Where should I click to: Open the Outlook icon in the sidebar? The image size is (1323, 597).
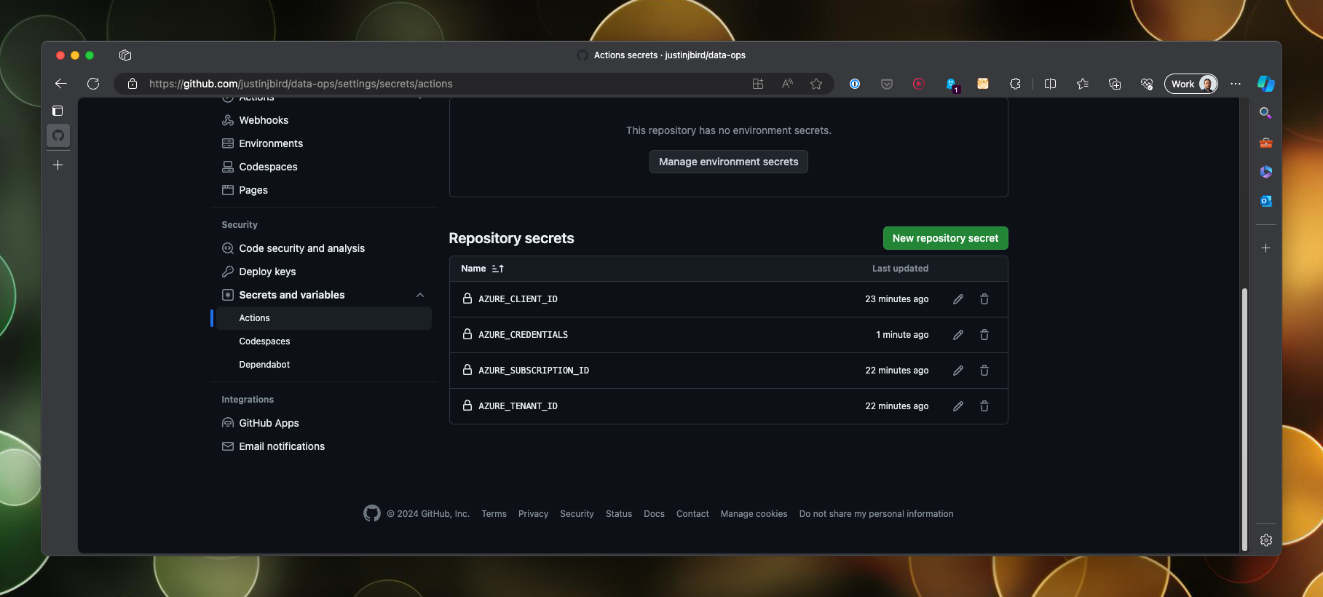(x=1266, y=201)
